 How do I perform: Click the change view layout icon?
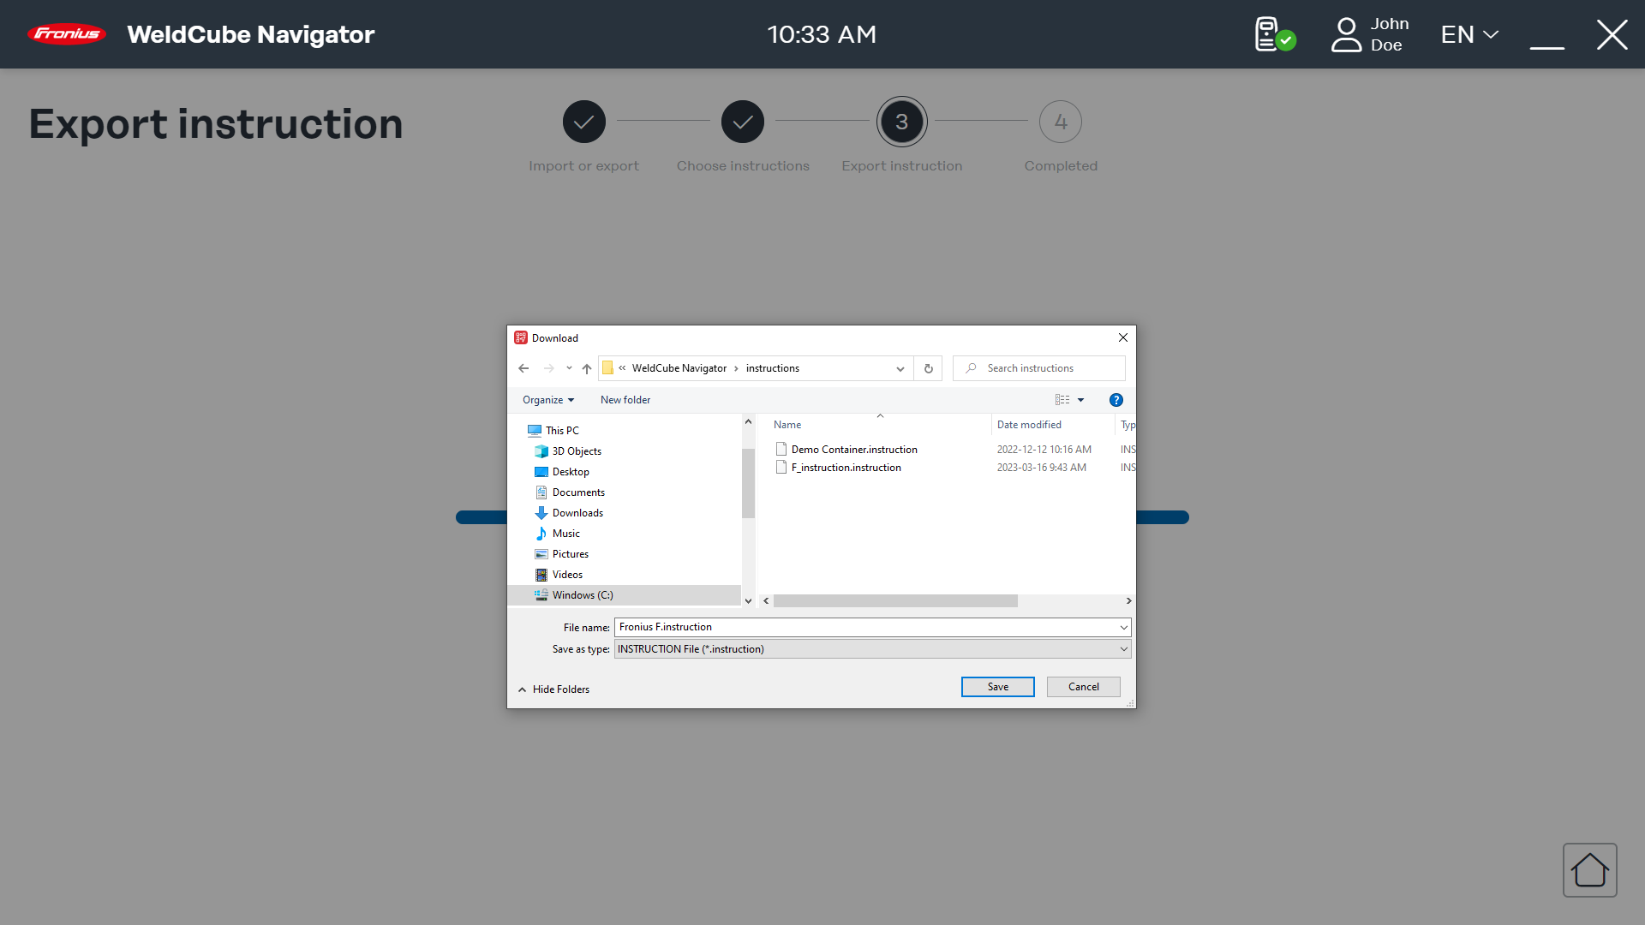point(1062,400)
